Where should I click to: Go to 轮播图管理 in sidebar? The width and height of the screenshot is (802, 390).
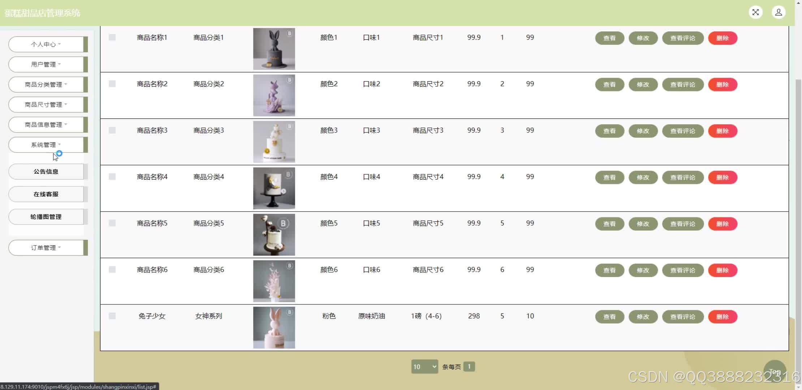pyautogui.click(x=46, y=217)
